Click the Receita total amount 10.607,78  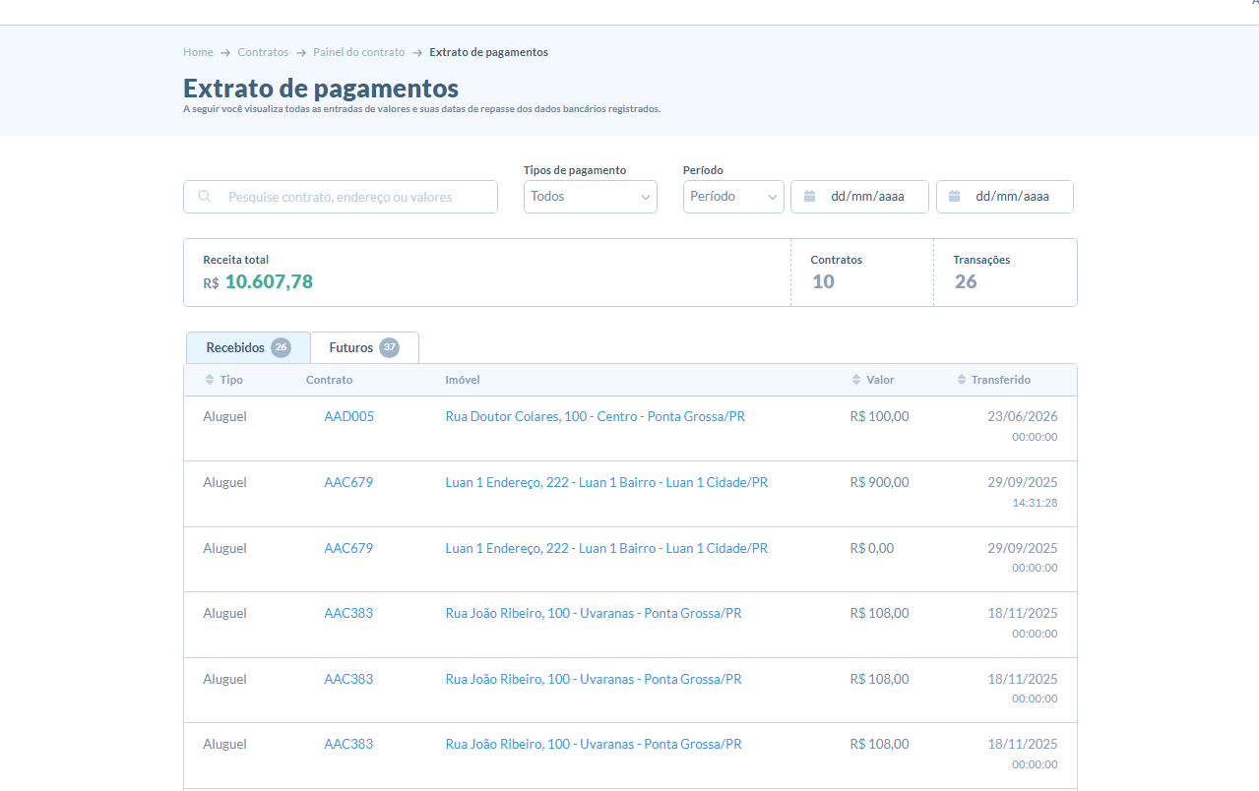[269, 282]
